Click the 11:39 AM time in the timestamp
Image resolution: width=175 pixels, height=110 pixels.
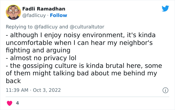click(x=17, y=90)
